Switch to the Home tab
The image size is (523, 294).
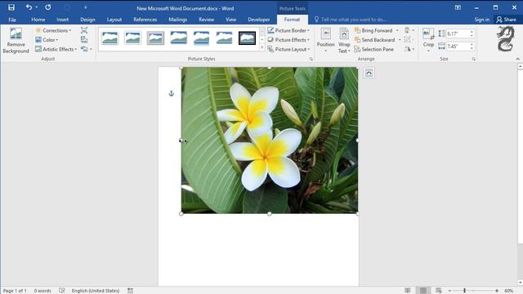[38, 20]
